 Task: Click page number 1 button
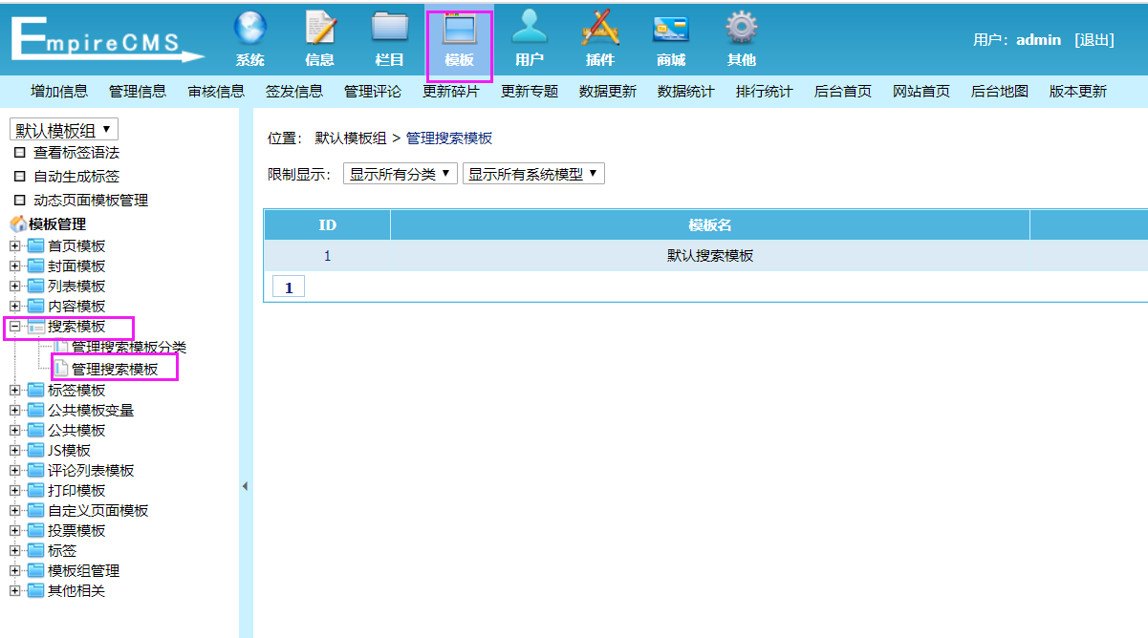289,287
